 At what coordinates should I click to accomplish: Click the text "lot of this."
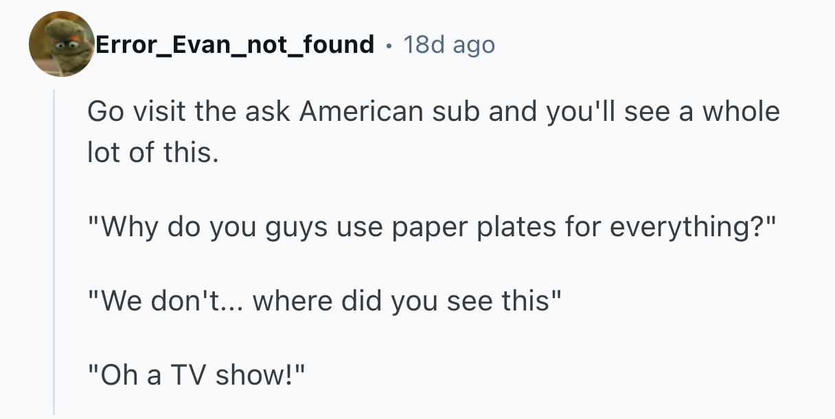152,152
